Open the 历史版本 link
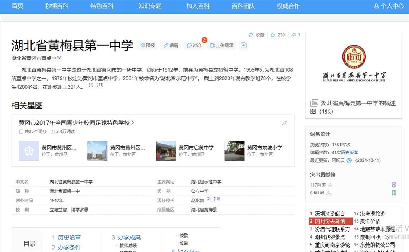The width and height of the screenshot is (409, 252). [350, 153]
